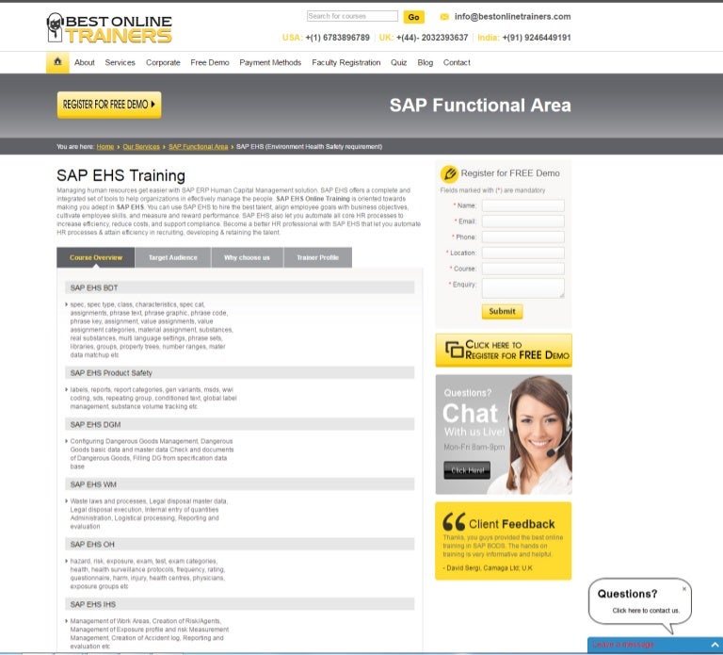Click the Click Here to Register banner
The image size is (723, 655).
(503, 351)
